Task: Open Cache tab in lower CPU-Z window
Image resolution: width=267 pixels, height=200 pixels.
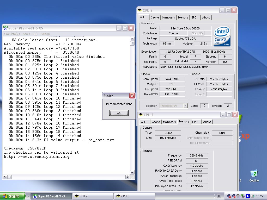Action: click(156, 122)
